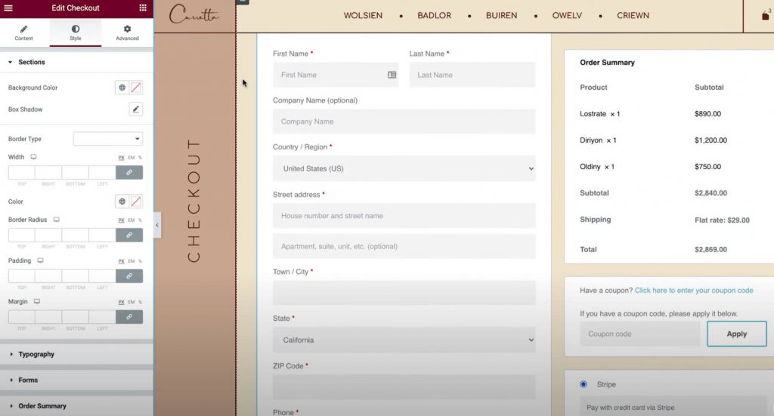Click the 'Click here to enter your coupon code' link
Screen dimensions: 774x416
[x=693, y=290]
